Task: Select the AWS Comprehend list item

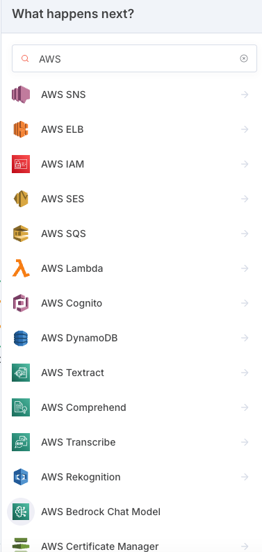Action: point(131,407)
